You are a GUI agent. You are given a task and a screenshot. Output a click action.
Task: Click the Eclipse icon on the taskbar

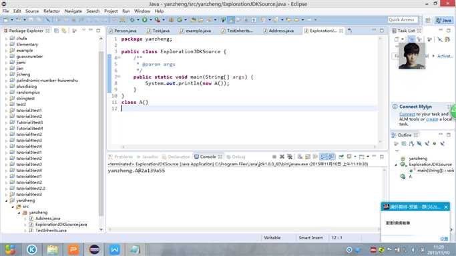coord(94,249)
